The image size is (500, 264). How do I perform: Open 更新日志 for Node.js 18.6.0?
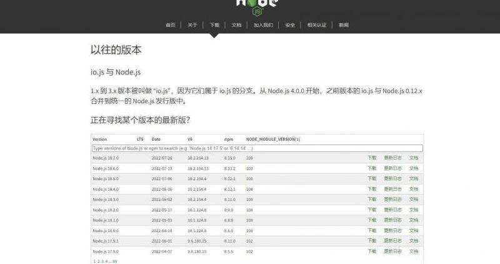(392, 168)
